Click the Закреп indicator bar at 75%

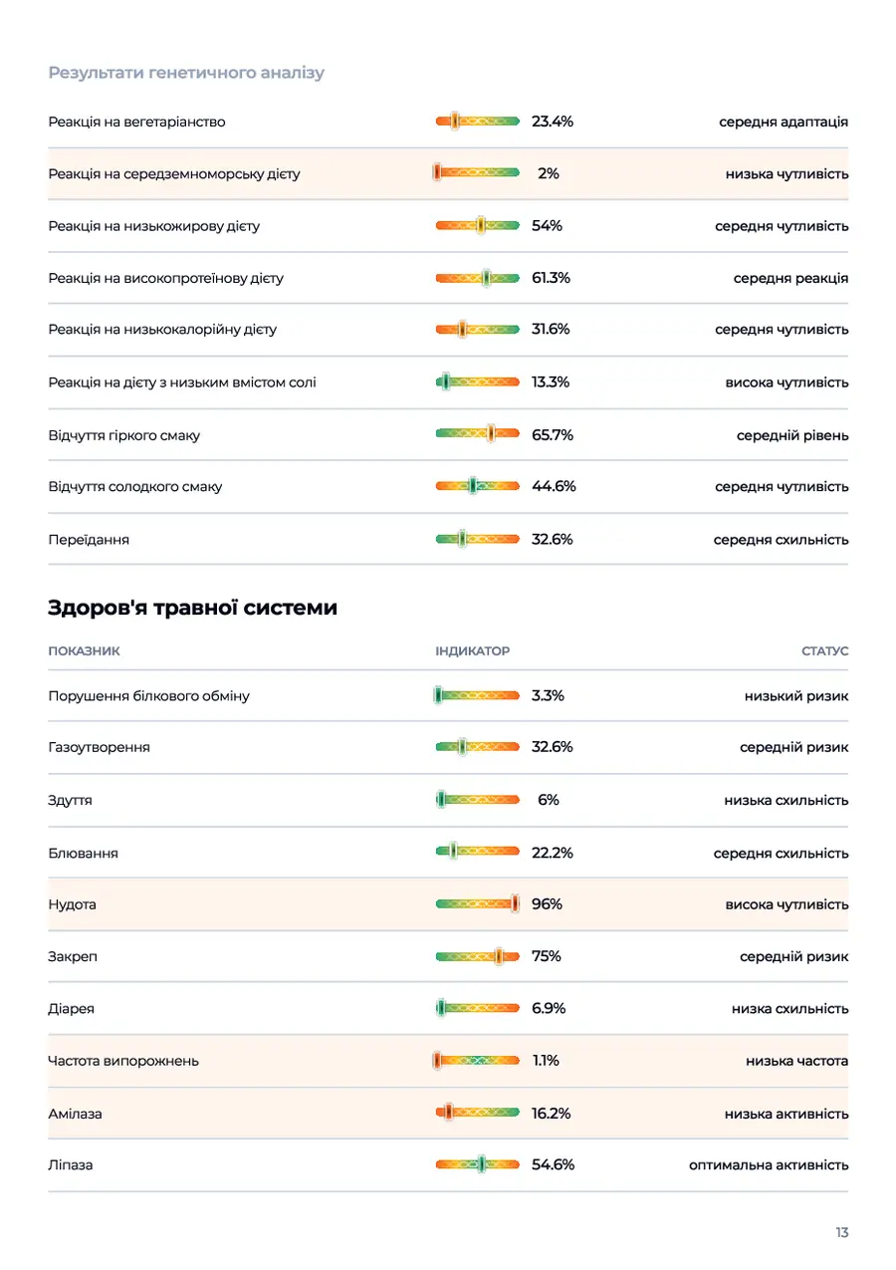click(x=478, y=956)
